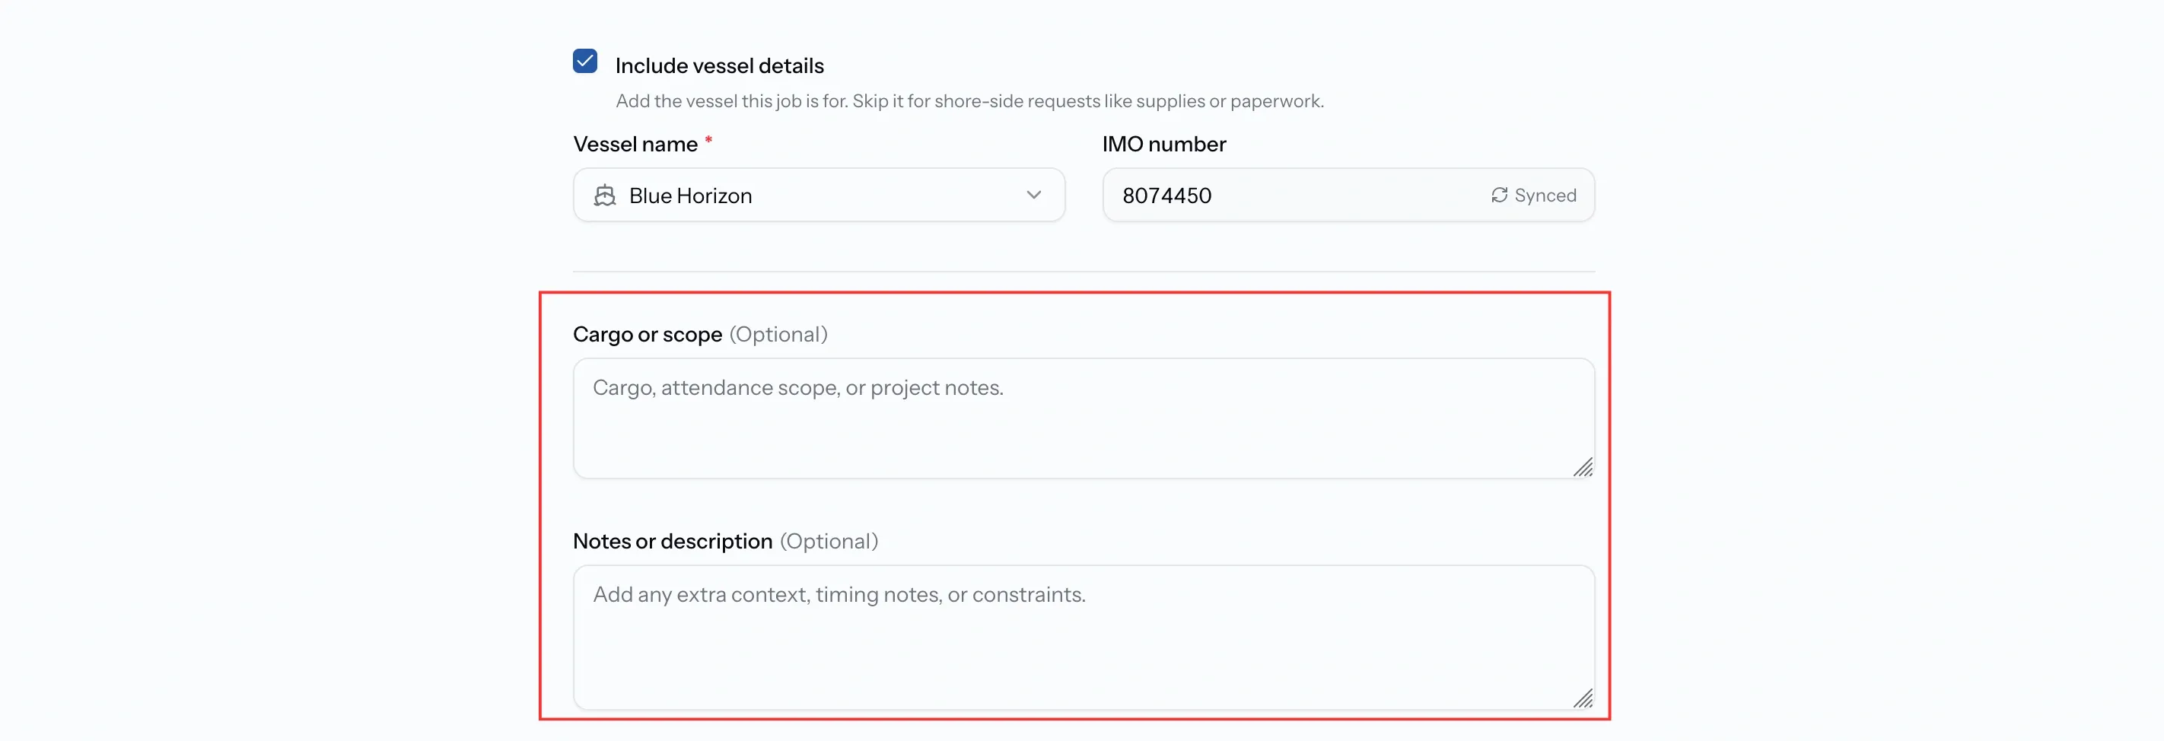
Task: Focus the IMO number field showing 8074450
Action: [1348, 195]
